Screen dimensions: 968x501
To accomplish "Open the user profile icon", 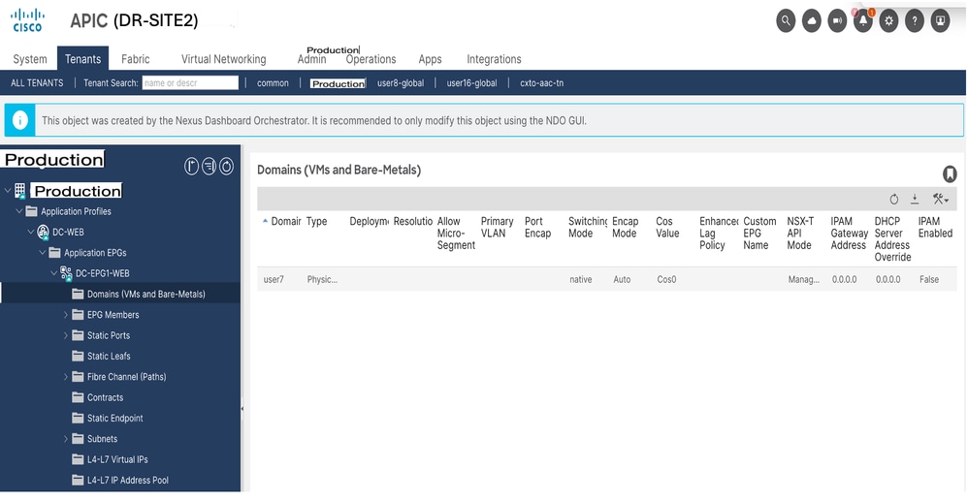I will [940, 21].
